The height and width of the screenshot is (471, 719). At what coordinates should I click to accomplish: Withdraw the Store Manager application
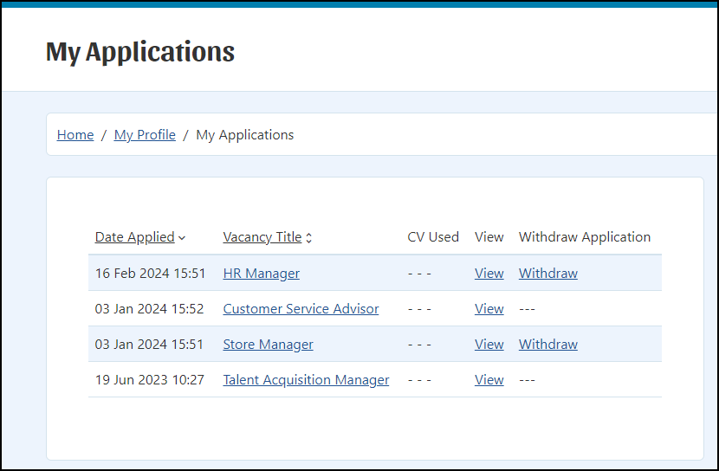548,344
